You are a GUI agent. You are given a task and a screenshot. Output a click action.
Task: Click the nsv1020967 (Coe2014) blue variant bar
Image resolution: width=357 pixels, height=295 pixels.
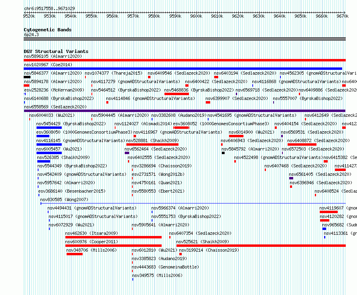(183, 69)
